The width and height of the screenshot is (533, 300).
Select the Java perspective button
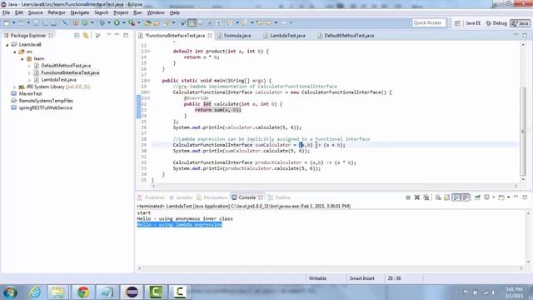tap(521, 23)
